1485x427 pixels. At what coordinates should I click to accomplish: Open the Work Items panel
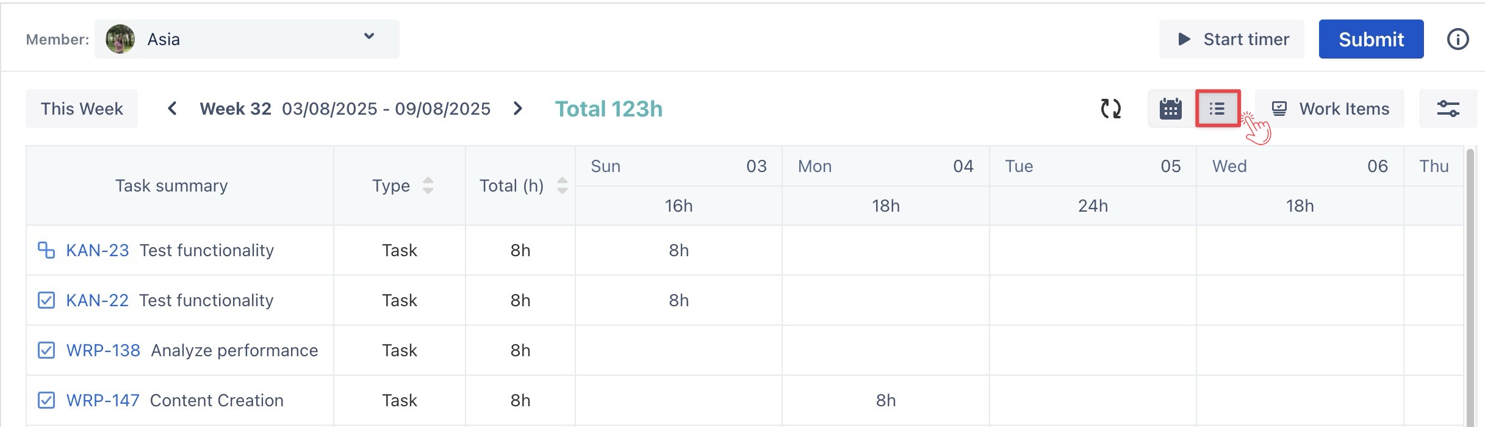pyautogui.click(x=1330, y=109)
